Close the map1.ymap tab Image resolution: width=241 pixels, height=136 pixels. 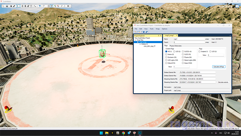click(176, 36)
